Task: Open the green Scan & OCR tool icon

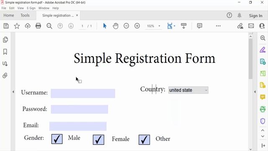Action: coord(263,109)
